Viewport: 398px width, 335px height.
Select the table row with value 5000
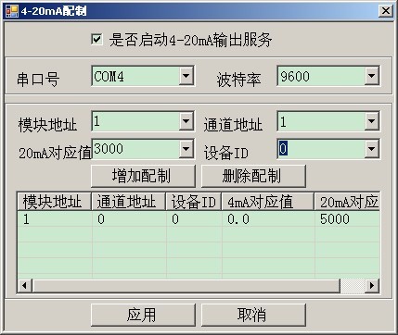pos(199,219)
